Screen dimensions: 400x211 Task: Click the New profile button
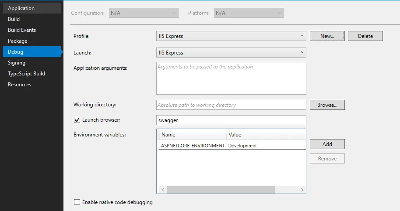(327, 36)
